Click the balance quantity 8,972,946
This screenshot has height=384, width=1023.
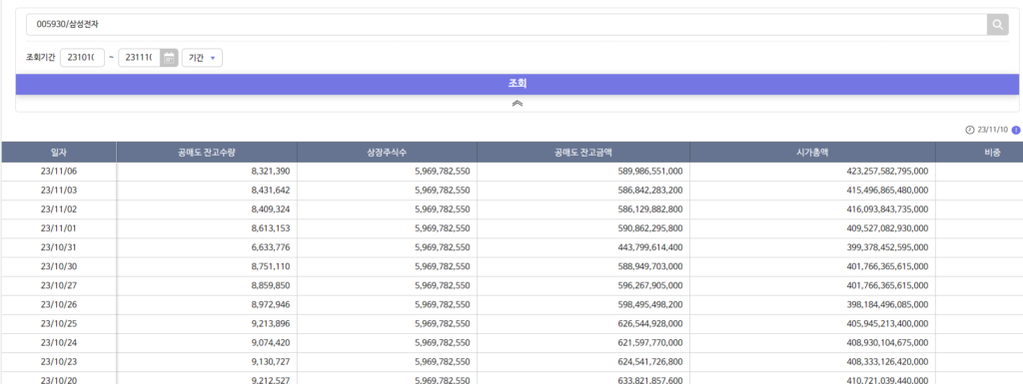[270, 304]
